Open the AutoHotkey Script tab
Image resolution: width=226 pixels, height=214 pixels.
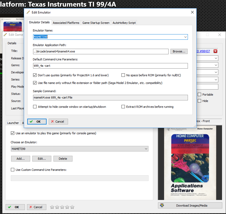point(124,23)
